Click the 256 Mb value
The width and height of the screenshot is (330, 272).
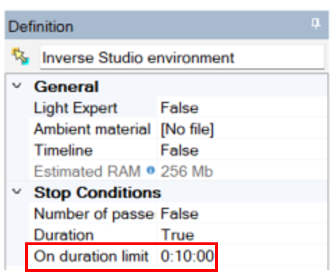point(187,171)
